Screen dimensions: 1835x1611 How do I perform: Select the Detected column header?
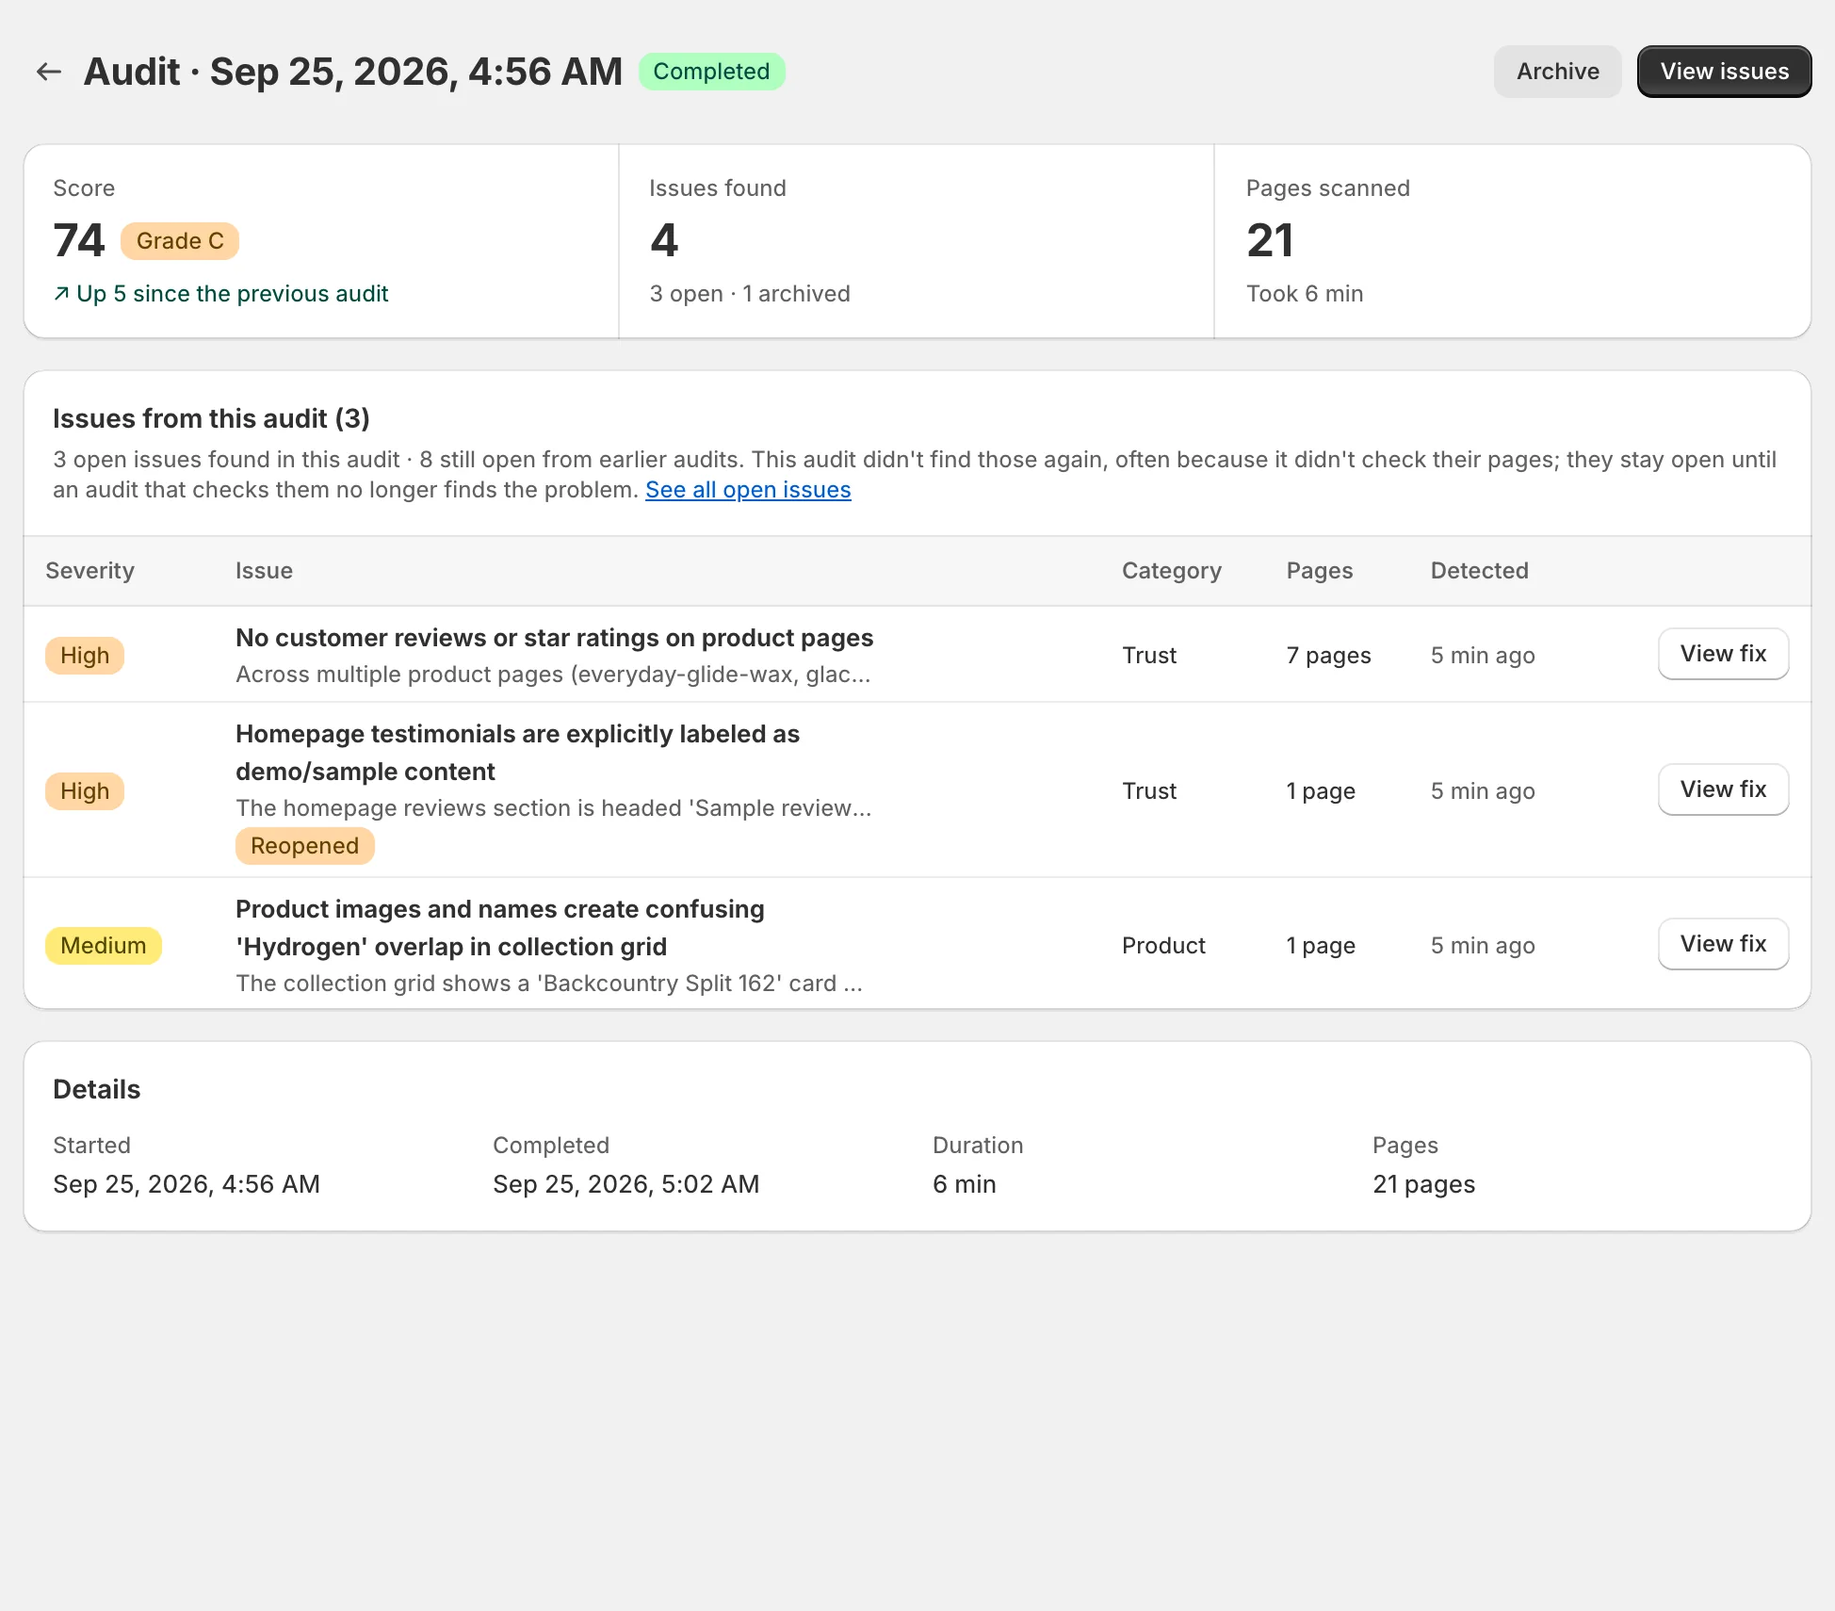(1479, 571)
